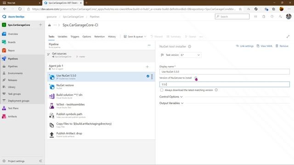The height and width of the screenshot is (165, 294).
Task: Expand Output Variables section
Action: [x=171, y=103]
